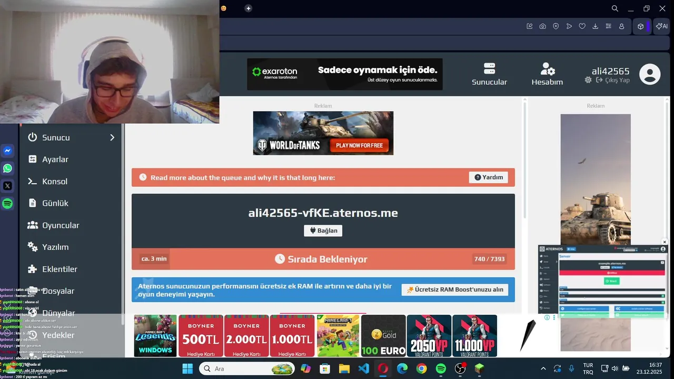
Task: Click the Windows Start button
Action: (188, 368)
